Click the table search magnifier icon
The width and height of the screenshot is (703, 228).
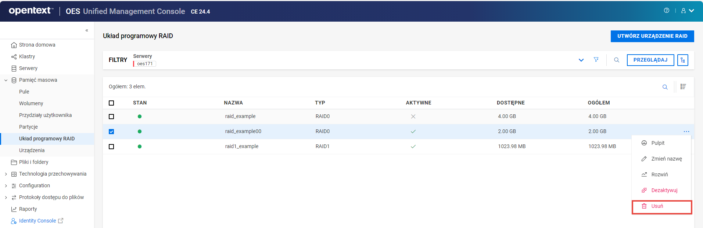point(665,87)
